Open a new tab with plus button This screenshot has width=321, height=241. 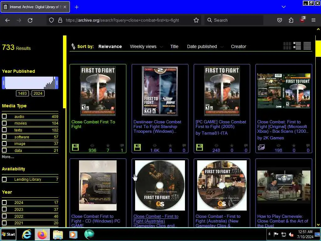coord(76,7)
